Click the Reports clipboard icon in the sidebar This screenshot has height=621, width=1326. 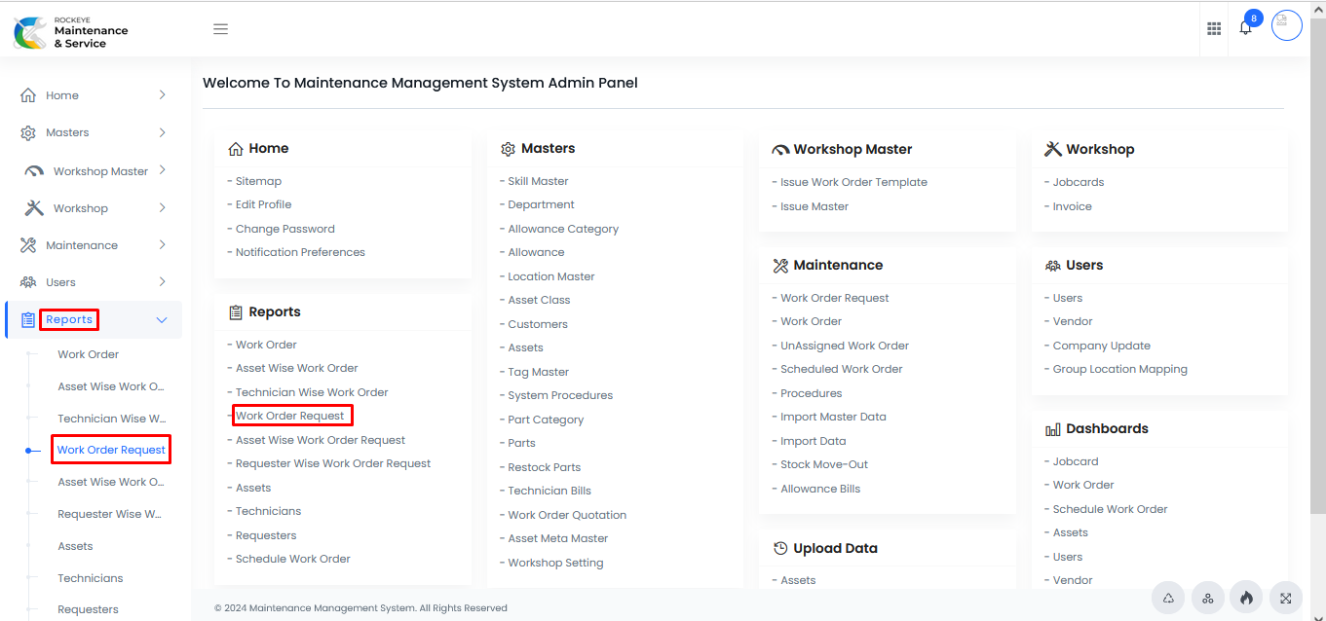[28, 319]
